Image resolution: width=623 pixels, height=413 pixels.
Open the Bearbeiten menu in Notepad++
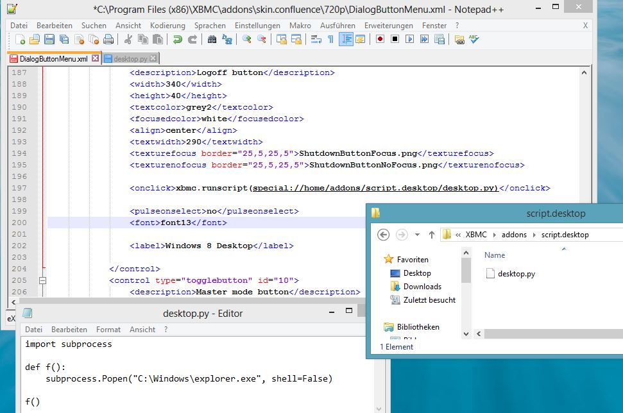point(55,26)
